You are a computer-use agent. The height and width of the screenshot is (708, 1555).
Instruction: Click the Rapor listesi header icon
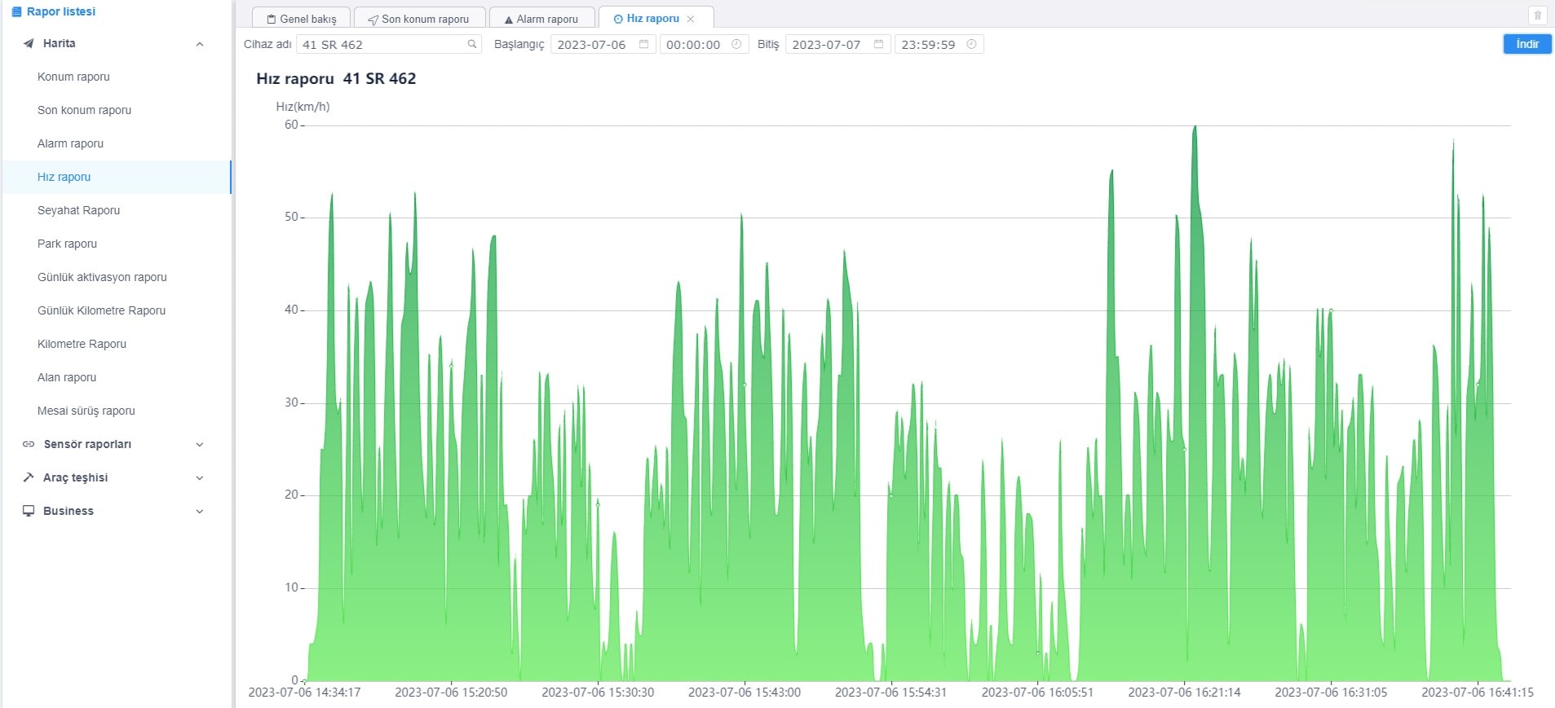click(16, 11)
